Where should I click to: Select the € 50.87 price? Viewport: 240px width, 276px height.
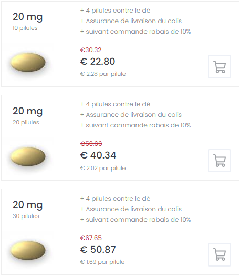click(98, 250)
